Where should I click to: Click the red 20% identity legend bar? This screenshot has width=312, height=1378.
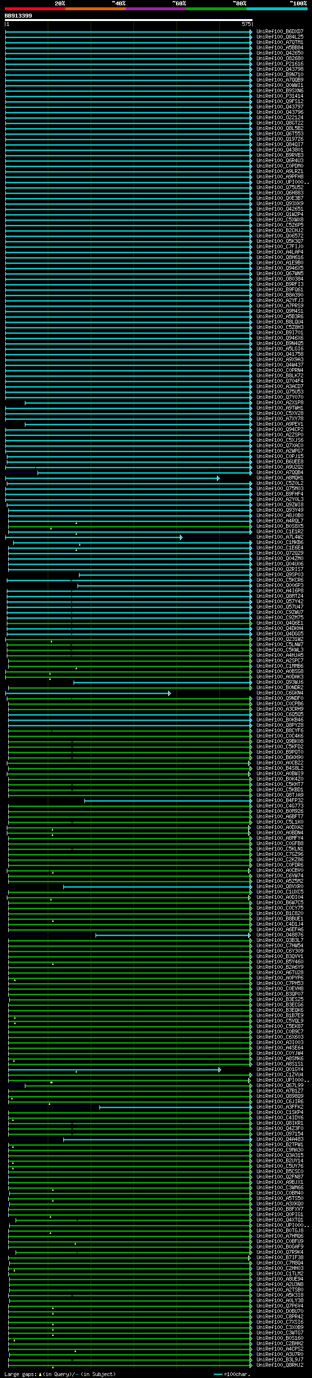pyautogui.click(x=35, y=9)
